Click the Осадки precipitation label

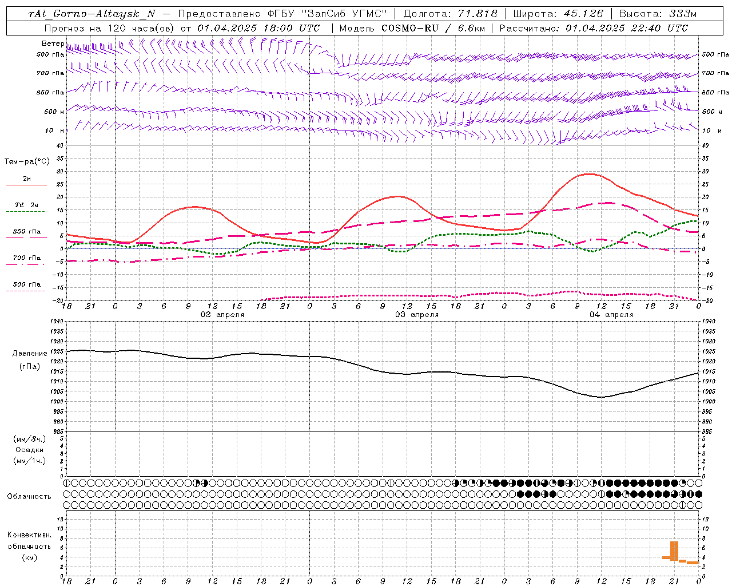pos(30,450)
